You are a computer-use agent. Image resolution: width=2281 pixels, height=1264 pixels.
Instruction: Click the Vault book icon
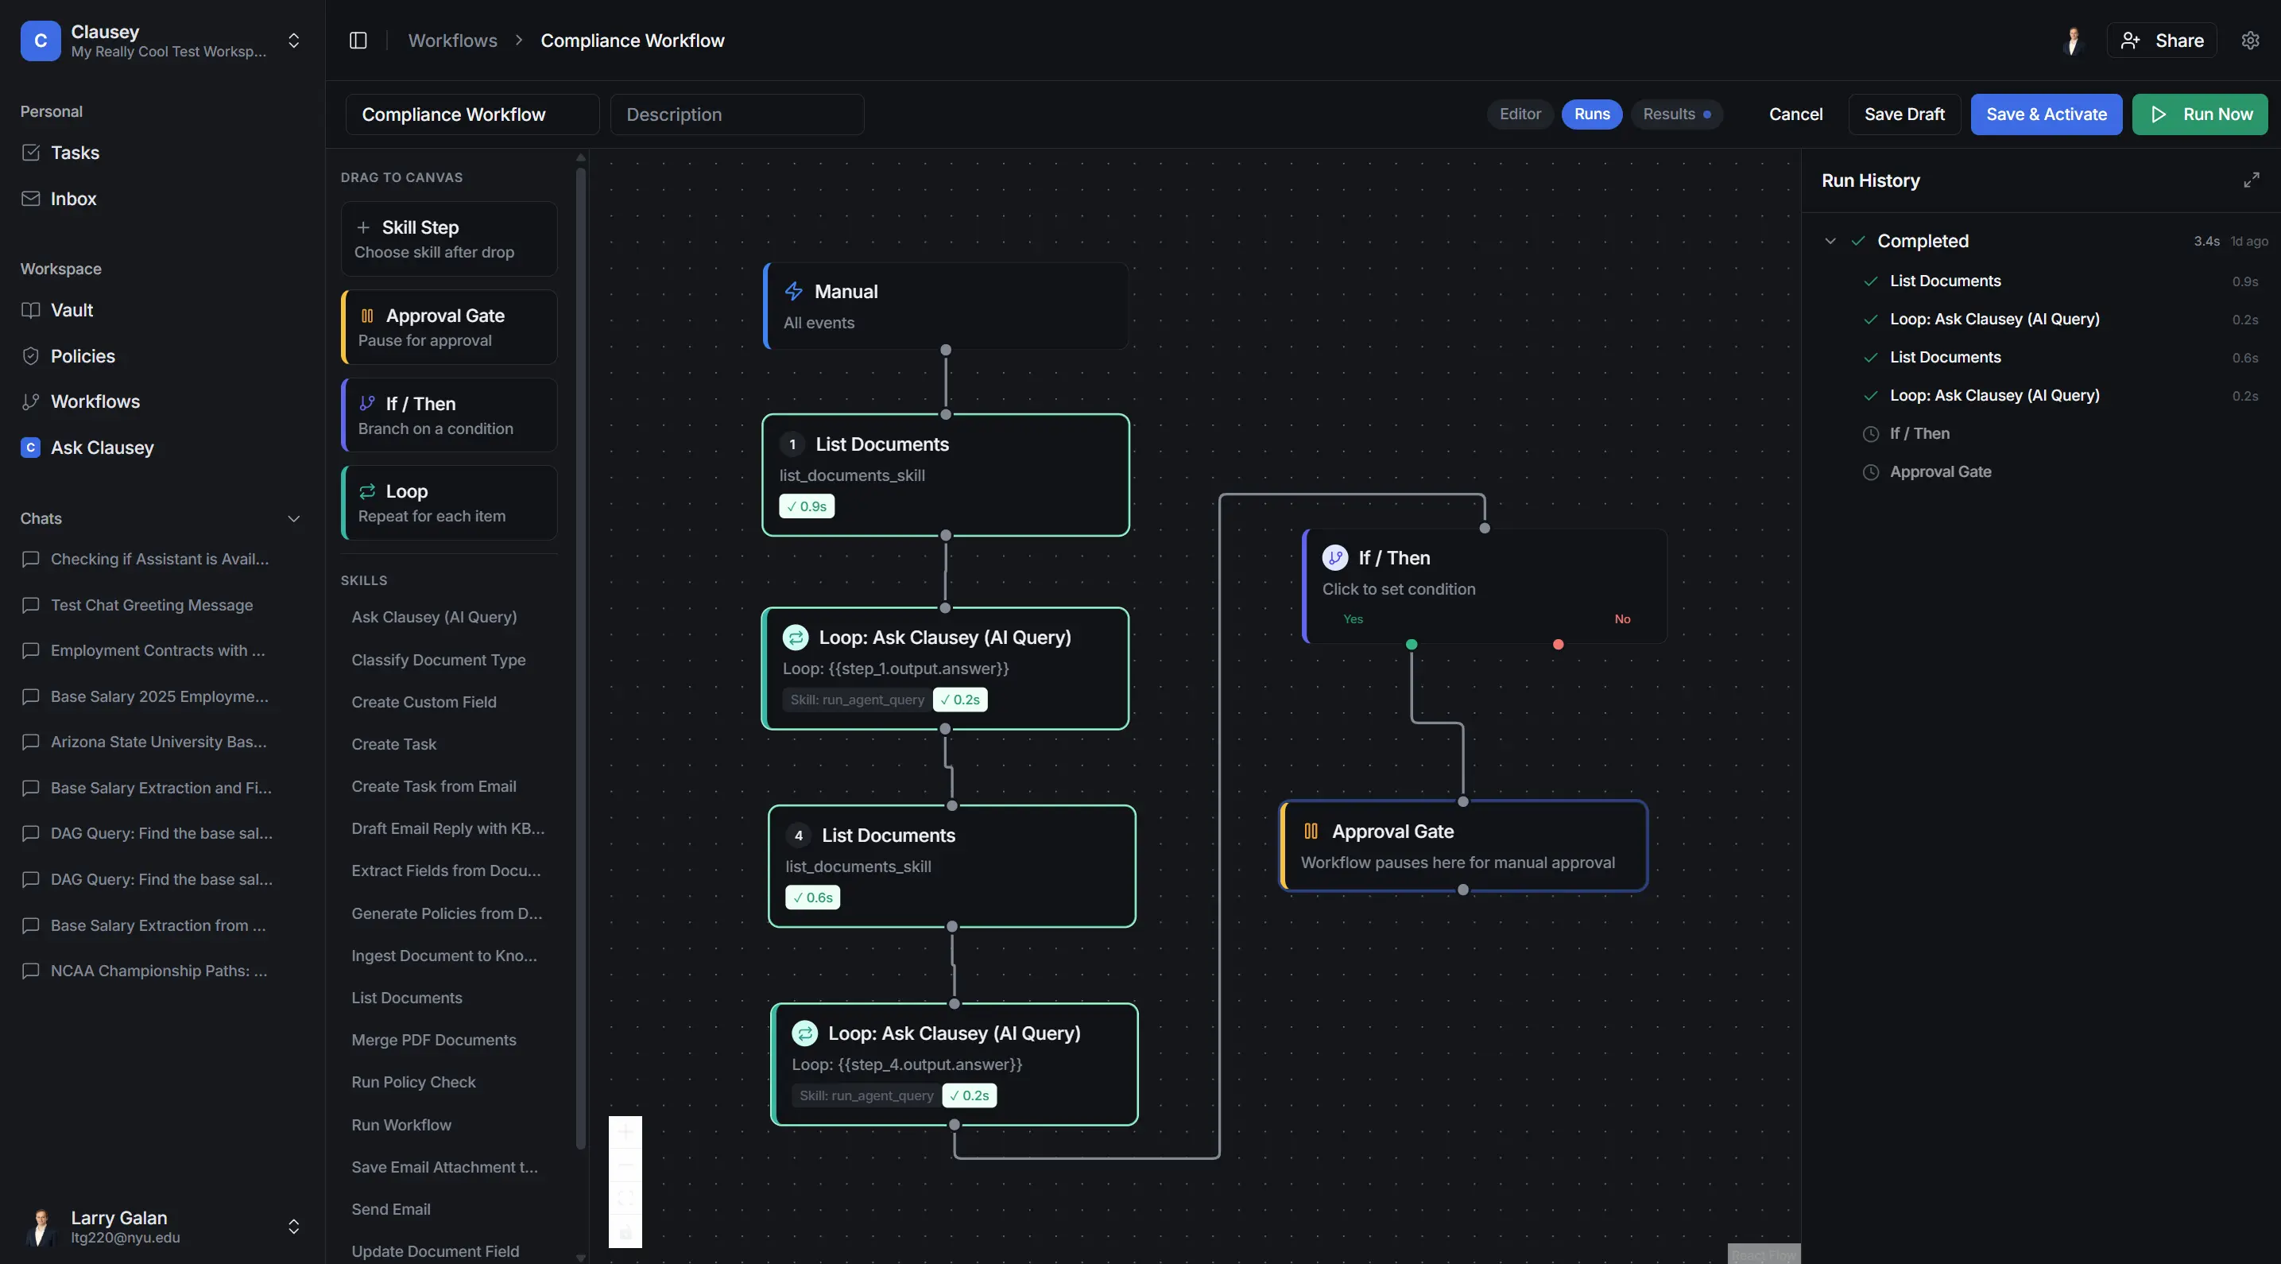click(x=31, y=310)
